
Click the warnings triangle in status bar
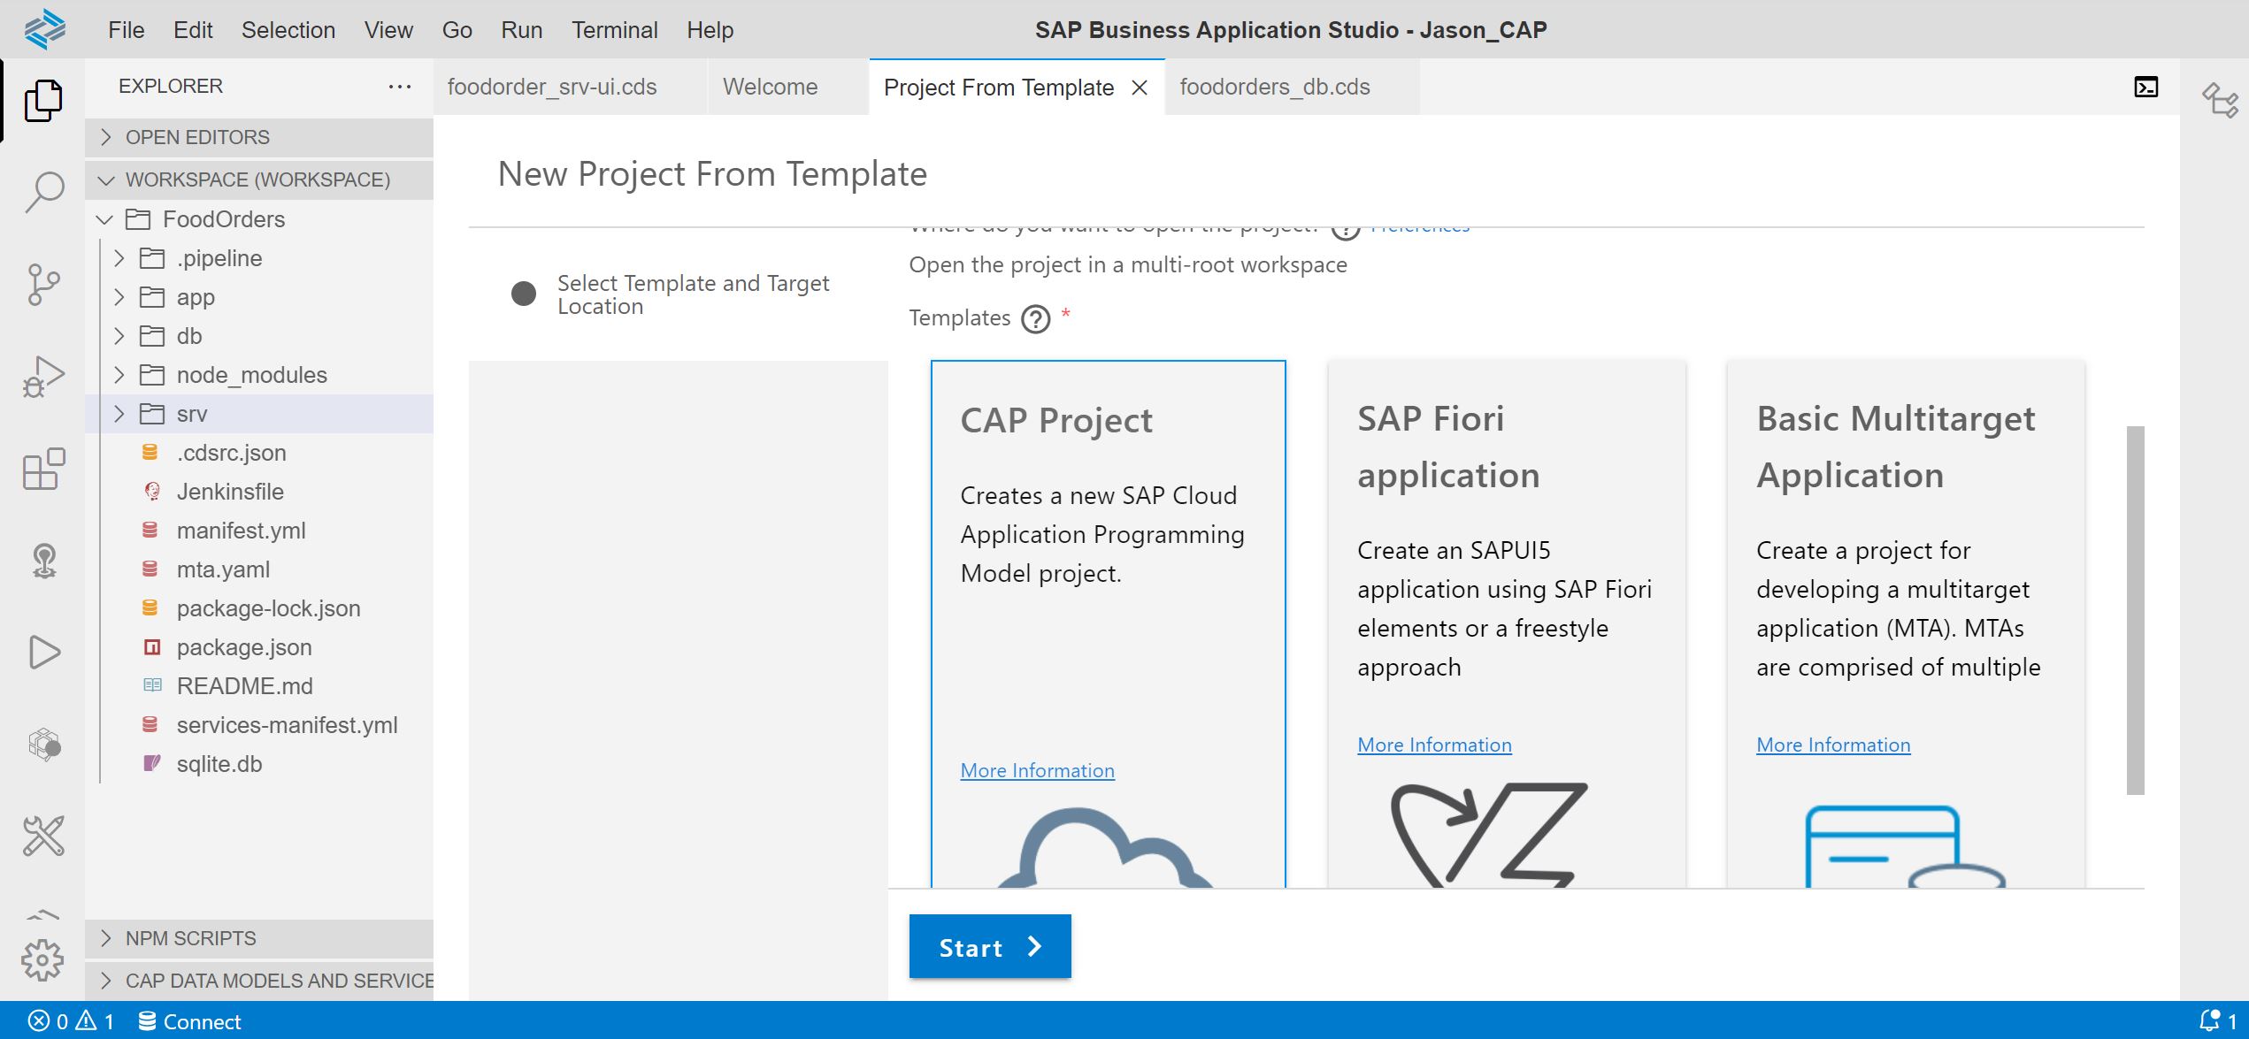[x=86, y=1021]
